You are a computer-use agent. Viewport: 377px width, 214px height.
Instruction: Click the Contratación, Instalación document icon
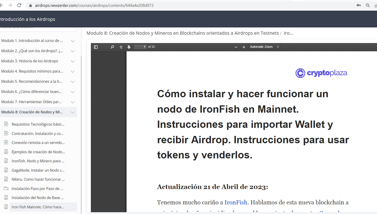pos(6,133)
